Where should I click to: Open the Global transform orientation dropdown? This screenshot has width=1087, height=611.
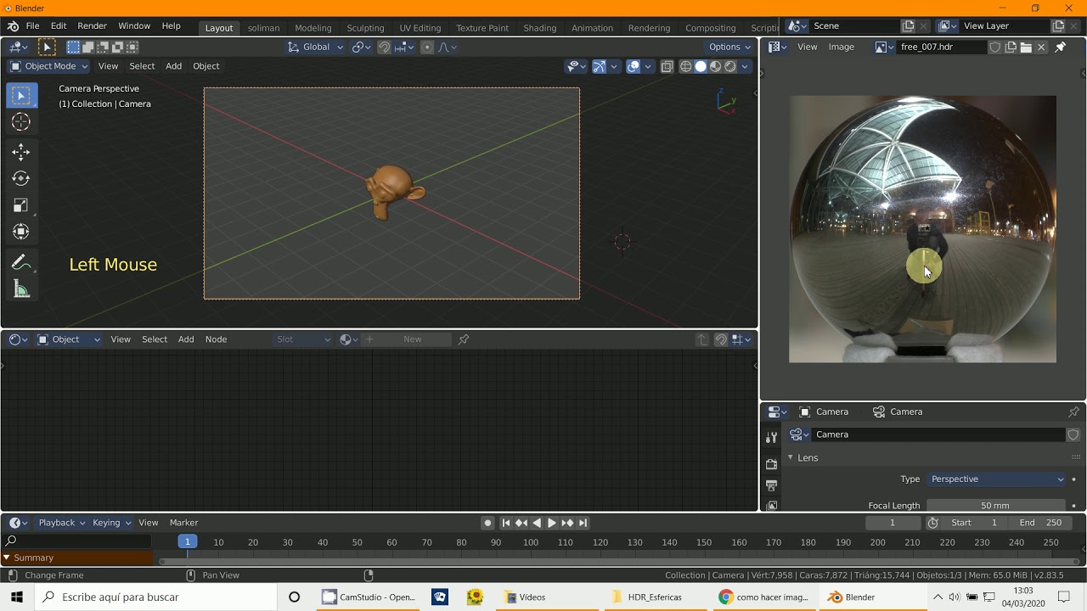315,47
